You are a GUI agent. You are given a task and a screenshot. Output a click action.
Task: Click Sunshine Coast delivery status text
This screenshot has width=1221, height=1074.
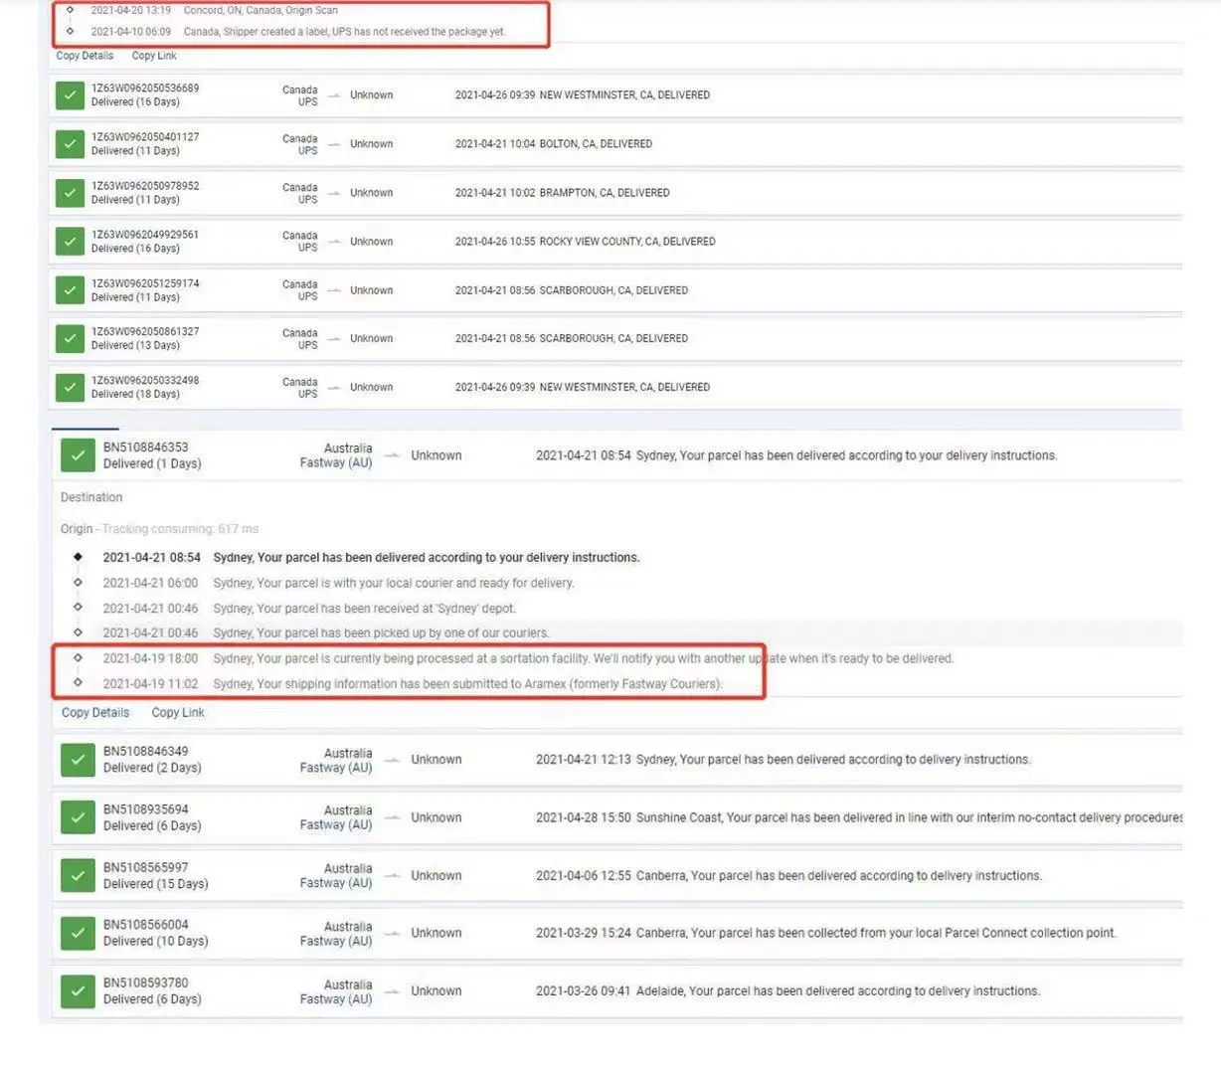(910, 817)
